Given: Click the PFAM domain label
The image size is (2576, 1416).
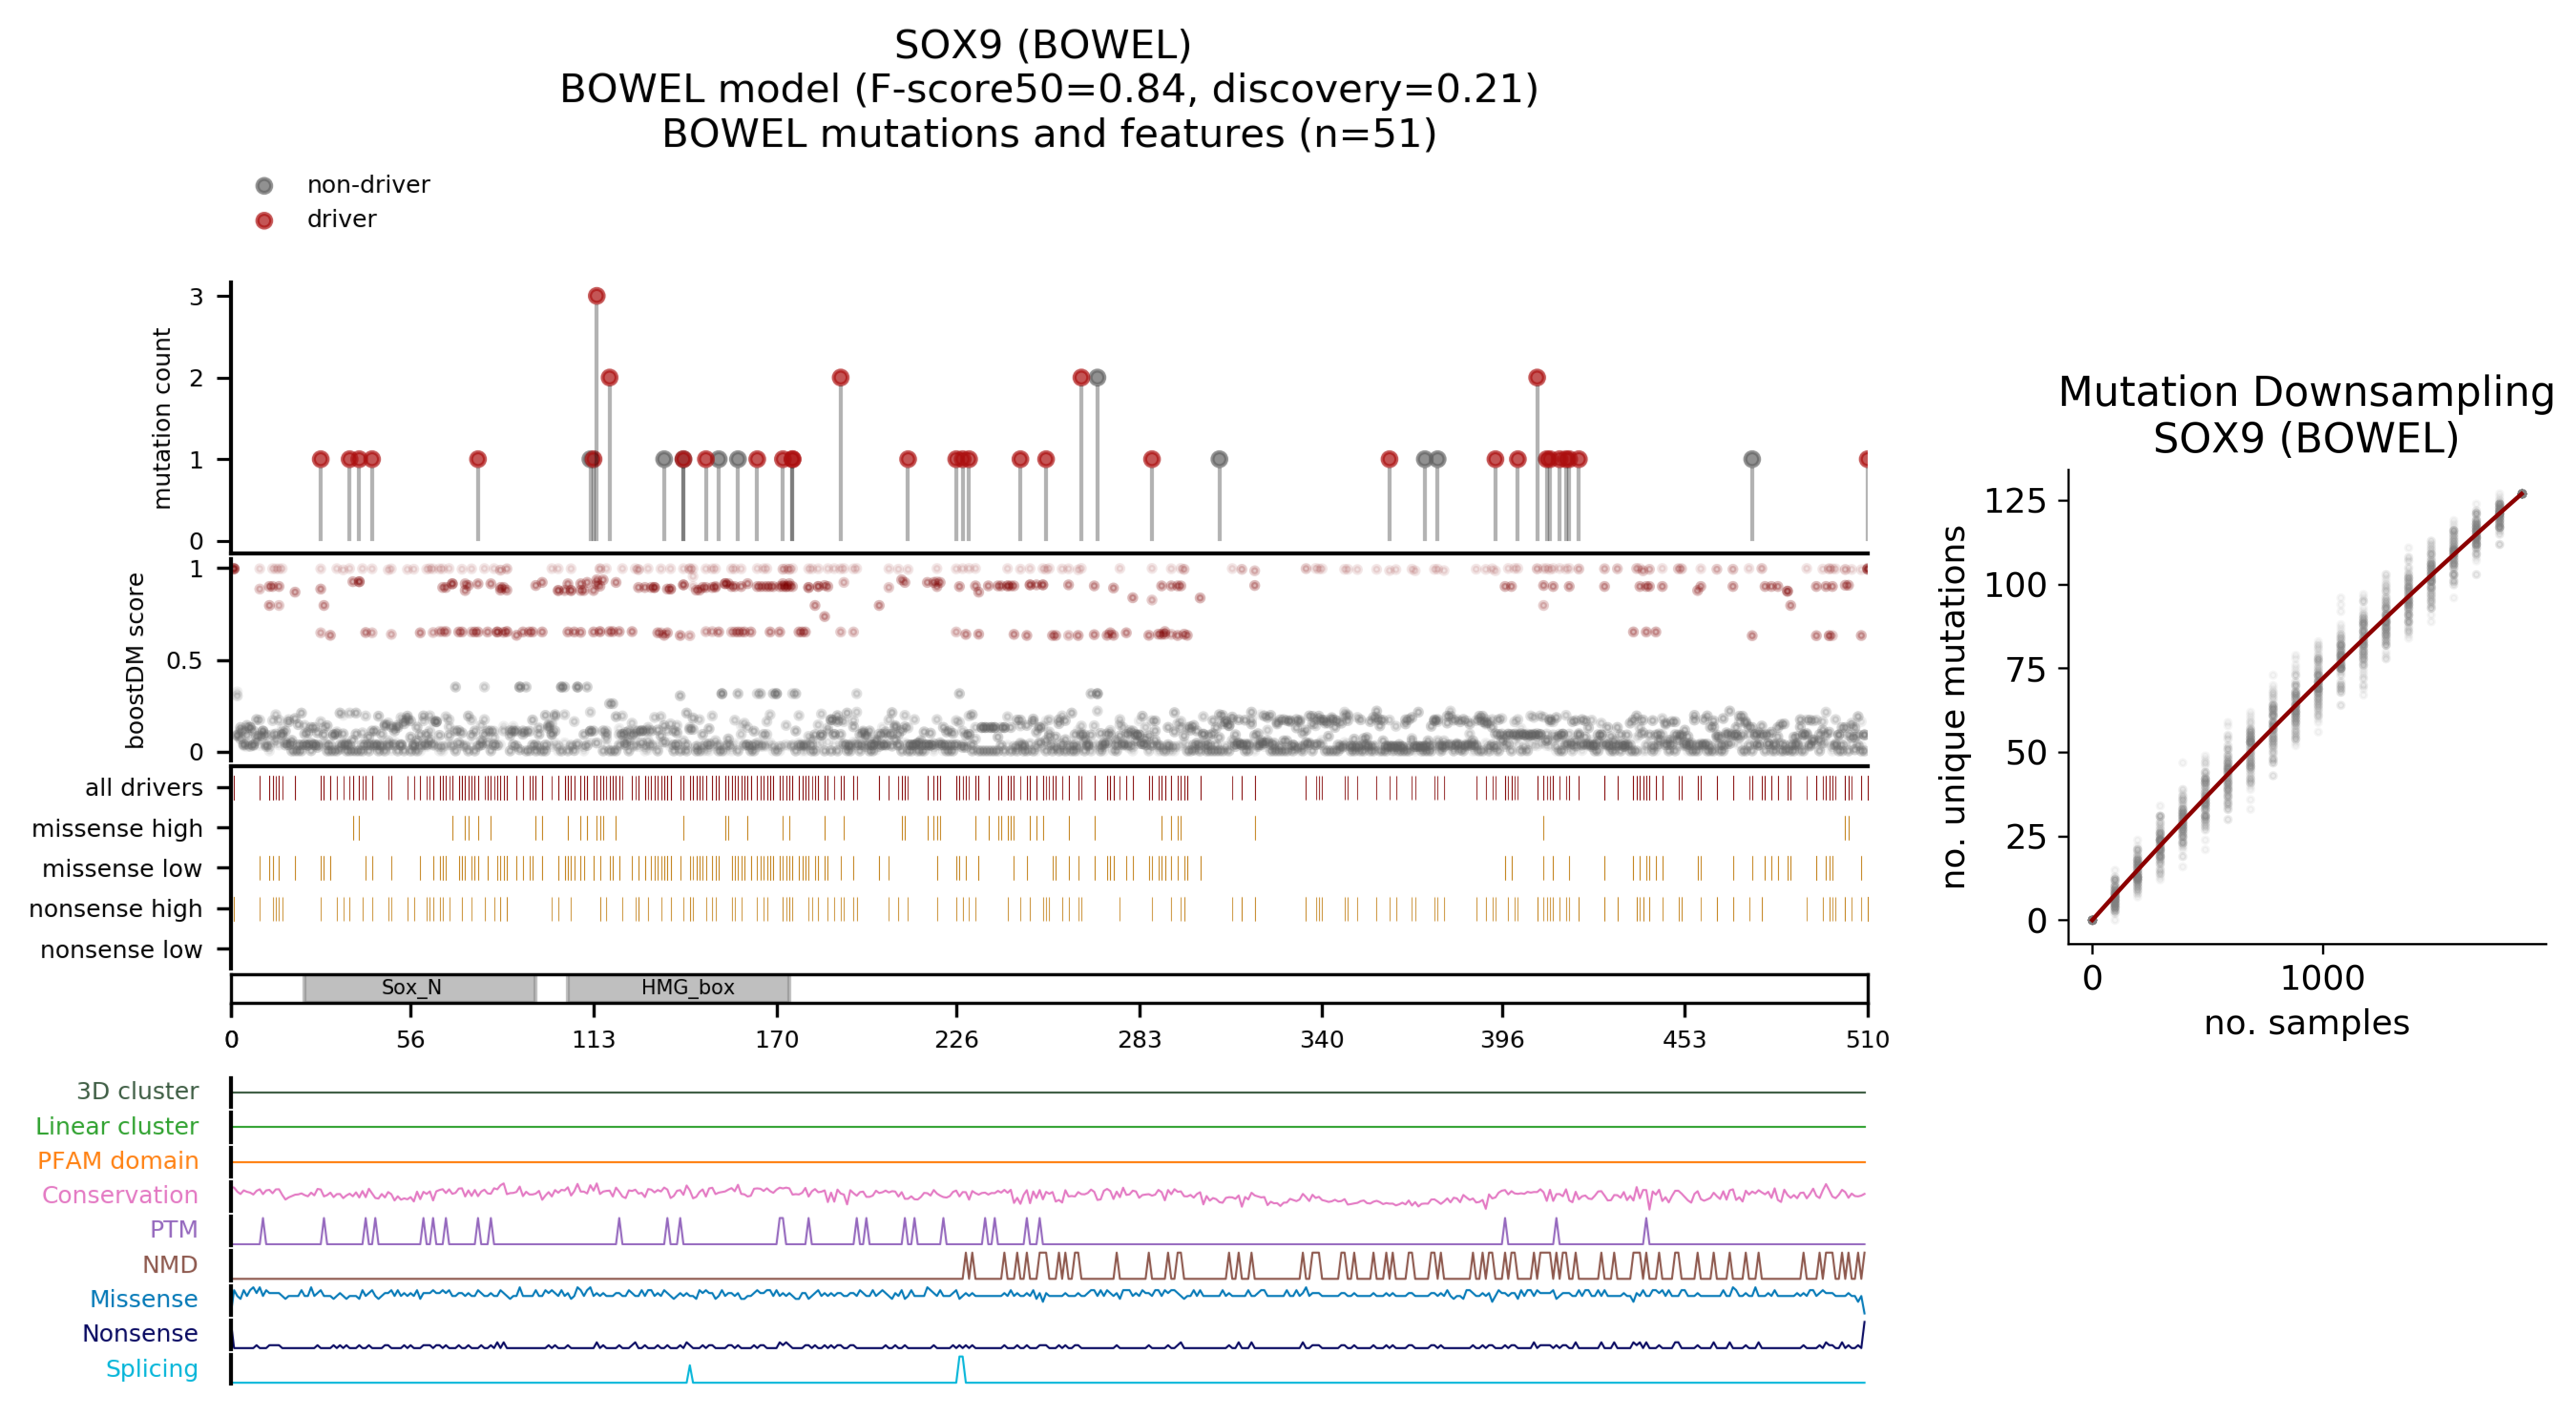Looking at the screenshot, I should tap(118, 1160).
